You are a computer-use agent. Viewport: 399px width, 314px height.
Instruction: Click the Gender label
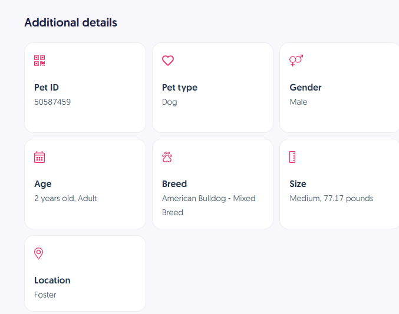pyautogui.click(x=305, y=88)
